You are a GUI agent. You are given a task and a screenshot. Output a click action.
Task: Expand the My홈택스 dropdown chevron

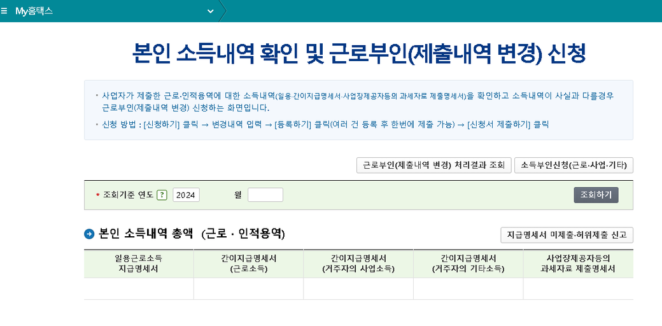click(x=211, y=11)
